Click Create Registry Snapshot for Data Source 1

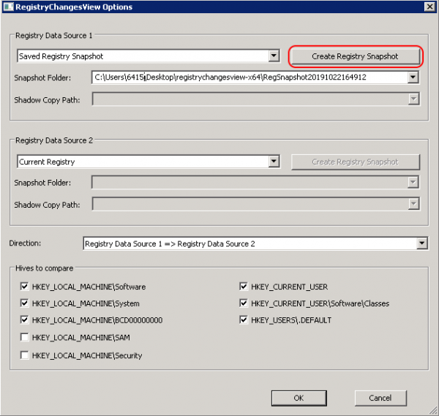[x=355, y=56]
